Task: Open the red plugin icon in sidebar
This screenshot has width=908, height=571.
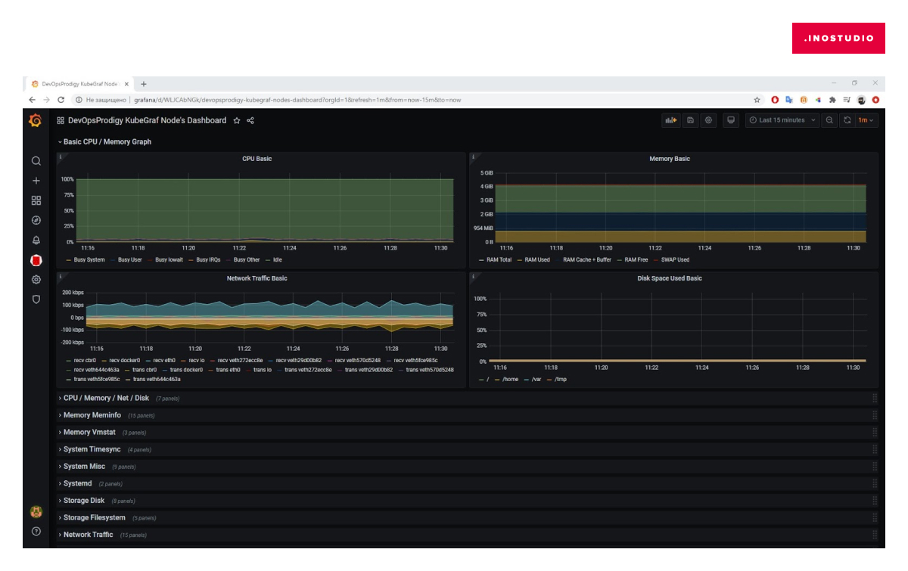Action: click(36, 260)
